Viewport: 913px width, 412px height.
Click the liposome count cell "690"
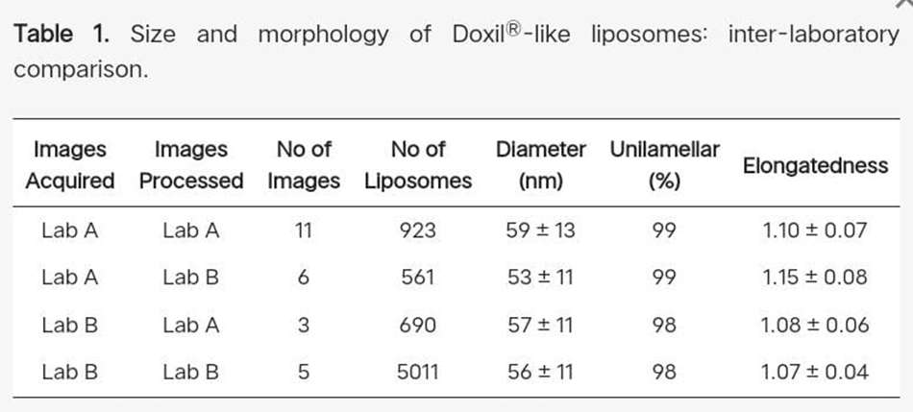click(418, 325)
